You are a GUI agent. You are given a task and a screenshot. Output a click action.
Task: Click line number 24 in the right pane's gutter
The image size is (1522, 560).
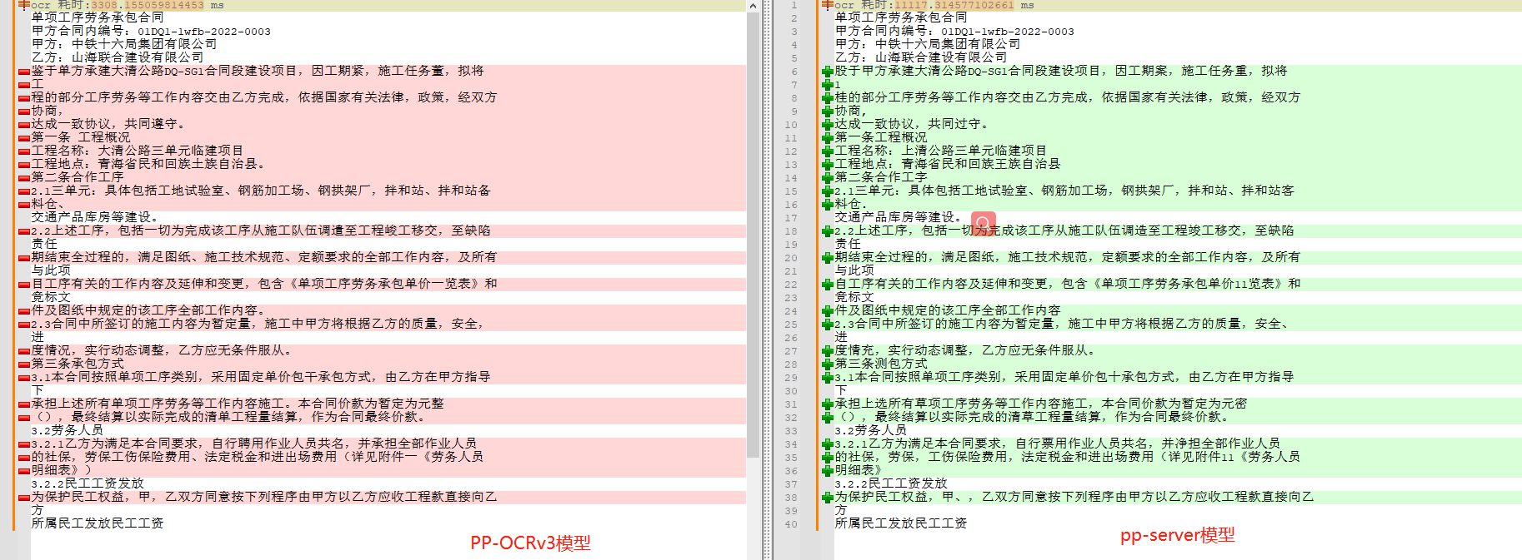coord(791,311)
